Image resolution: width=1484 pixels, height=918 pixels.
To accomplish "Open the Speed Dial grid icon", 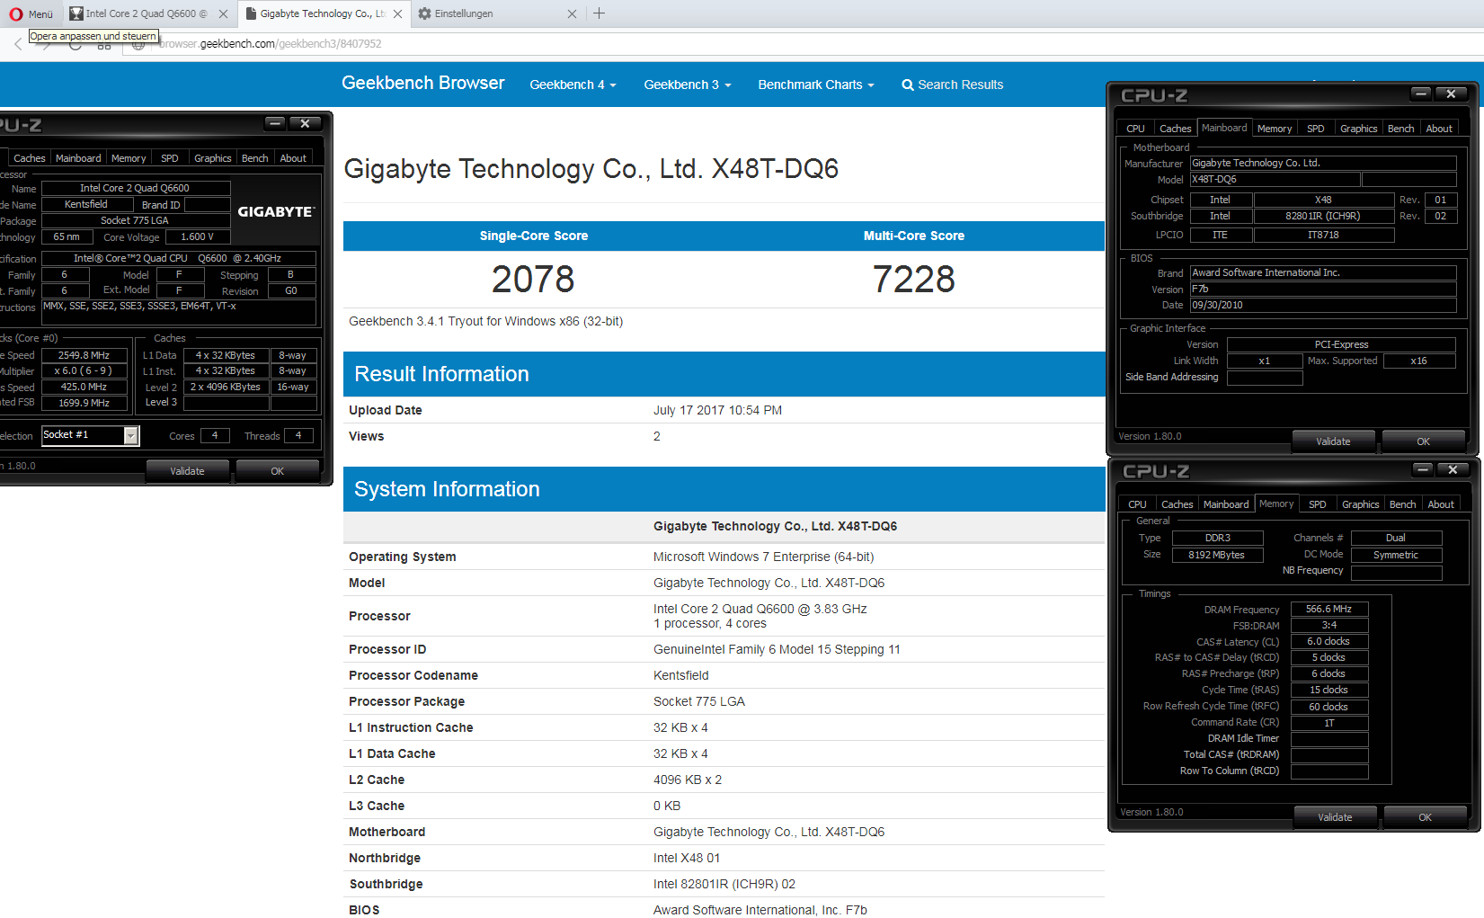I will click(104, 45).
